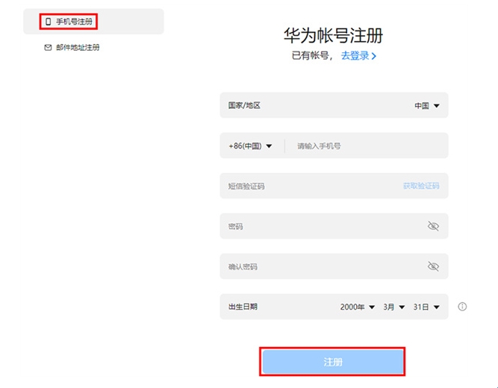Show password using the 密码 eye icon
This screenshot has height=388, width=498.
433,226
